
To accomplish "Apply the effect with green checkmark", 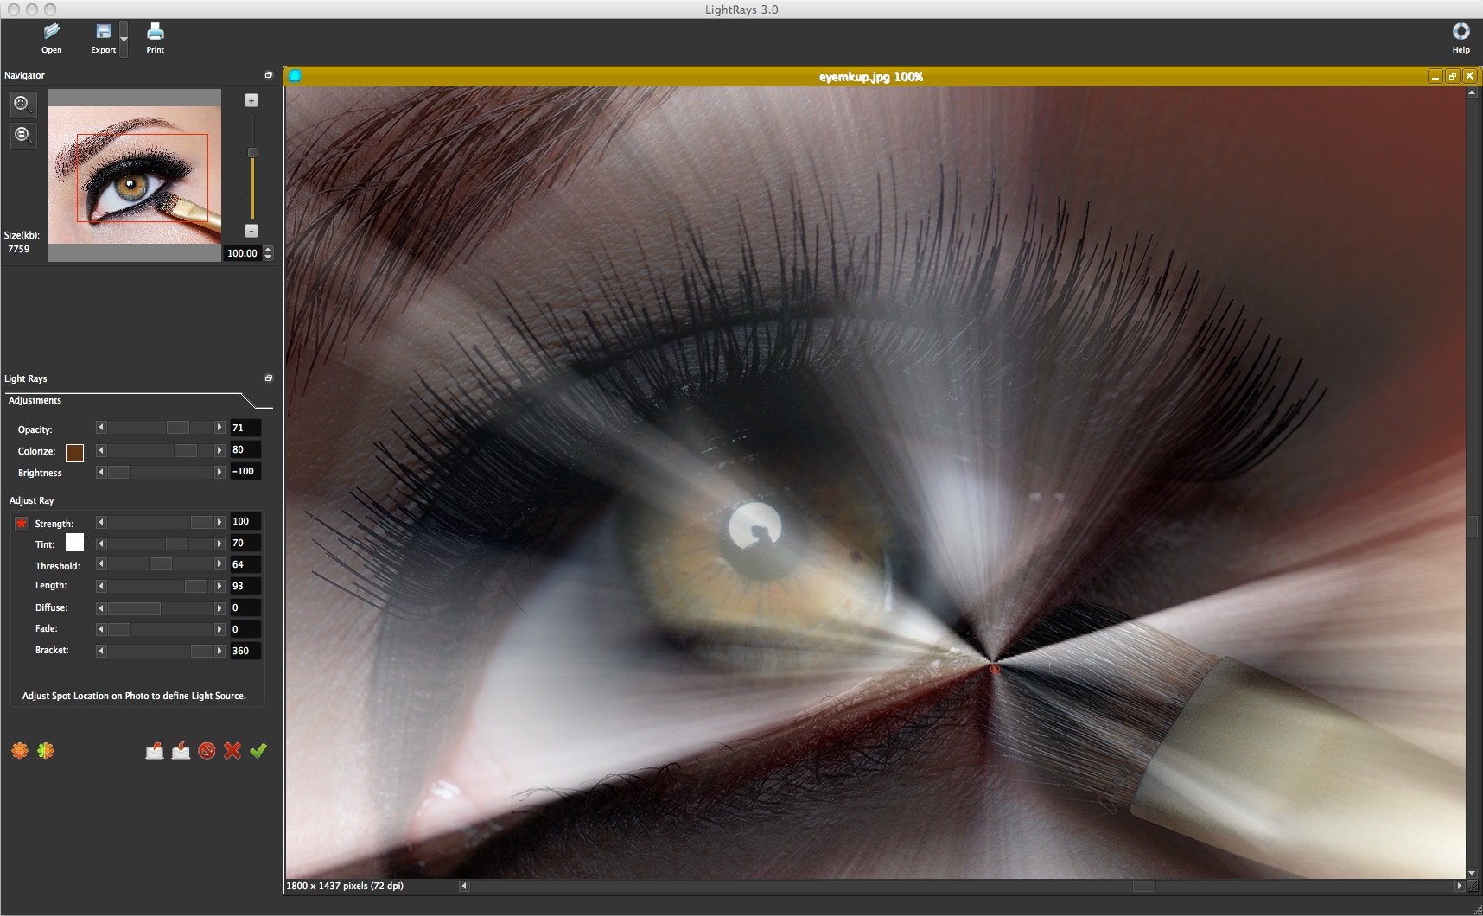I will [x=258, y=750].
